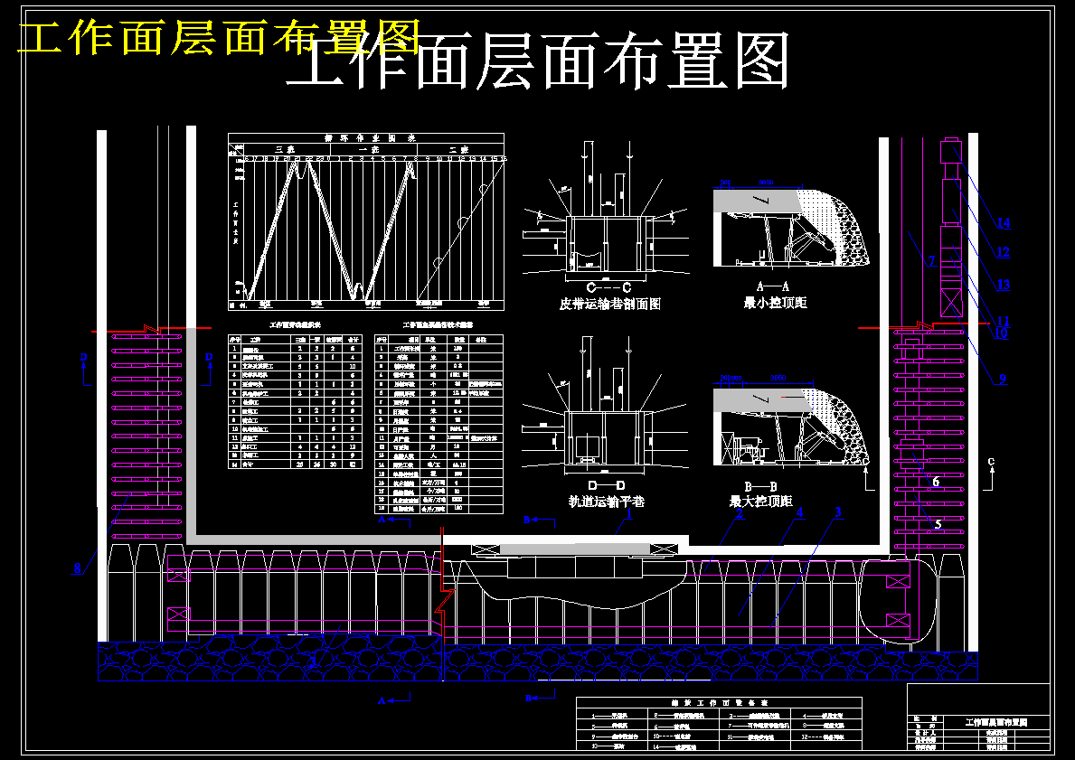Click the caption 最大控顶距
This screenshot has width=1075, height=760.
tap(761, 502)
